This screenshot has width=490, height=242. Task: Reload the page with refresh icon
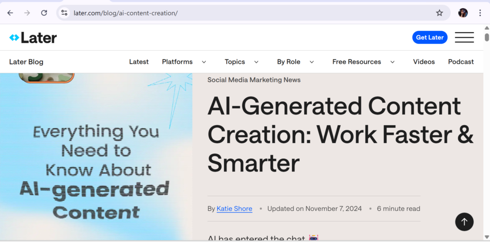coord(44,13)
